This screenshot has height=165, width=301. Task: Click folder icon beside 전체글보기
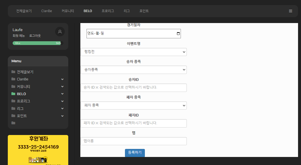13,72
